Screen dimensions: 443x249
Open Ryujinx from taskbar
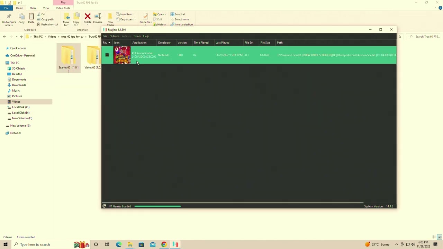(175, 245)
